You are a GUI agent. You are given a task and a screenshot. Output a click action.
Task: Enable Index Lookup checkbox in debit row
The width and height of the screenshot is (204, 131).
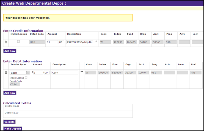26,78
